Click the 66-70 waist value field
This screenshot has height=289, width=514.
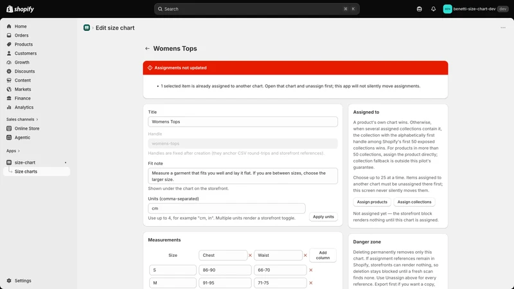click(x=280, y=270)
